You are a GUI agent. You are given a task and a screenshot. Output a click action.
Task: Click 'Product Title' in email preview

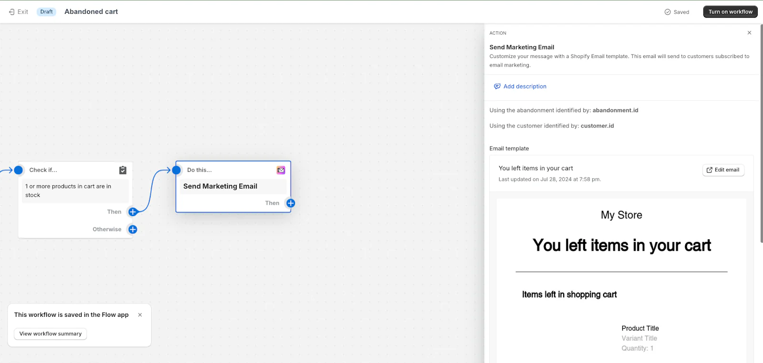(x=640, y=328)
